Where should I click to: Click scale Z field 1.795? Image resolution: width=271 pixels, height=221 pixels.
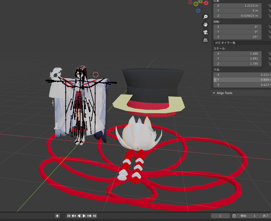[x=237, y=64]
